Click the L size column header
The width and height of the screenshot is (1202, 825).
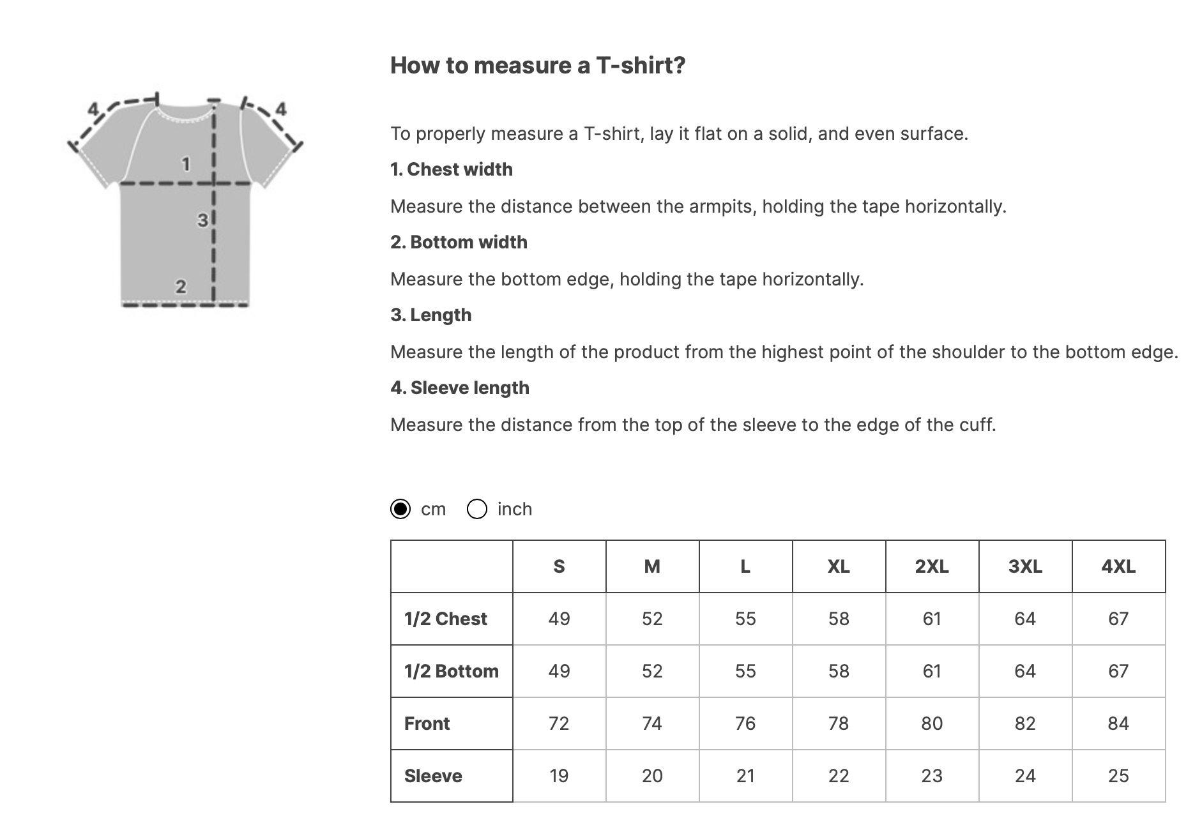(x=745, y=566)
